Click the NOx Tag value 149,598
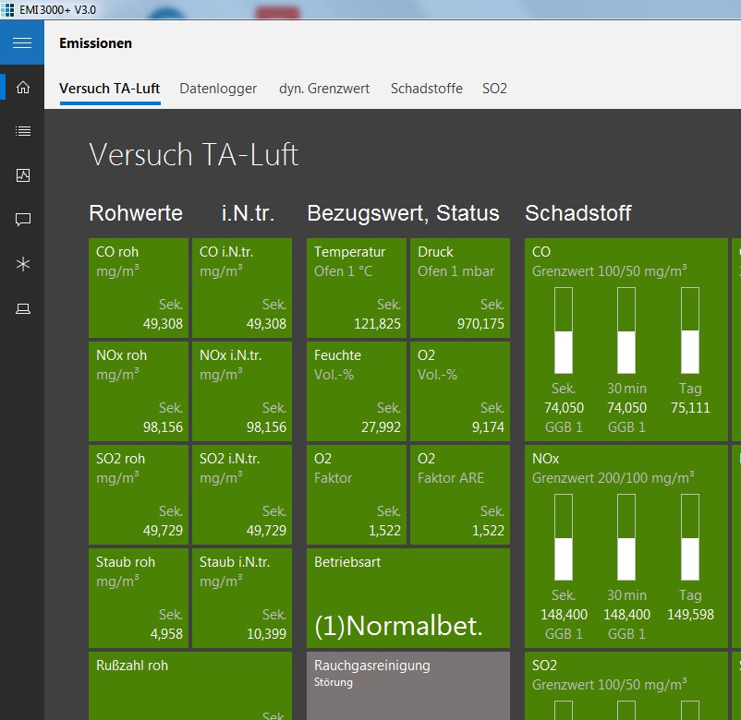Viewport: 741px width, 720px height. coord(690,614)
